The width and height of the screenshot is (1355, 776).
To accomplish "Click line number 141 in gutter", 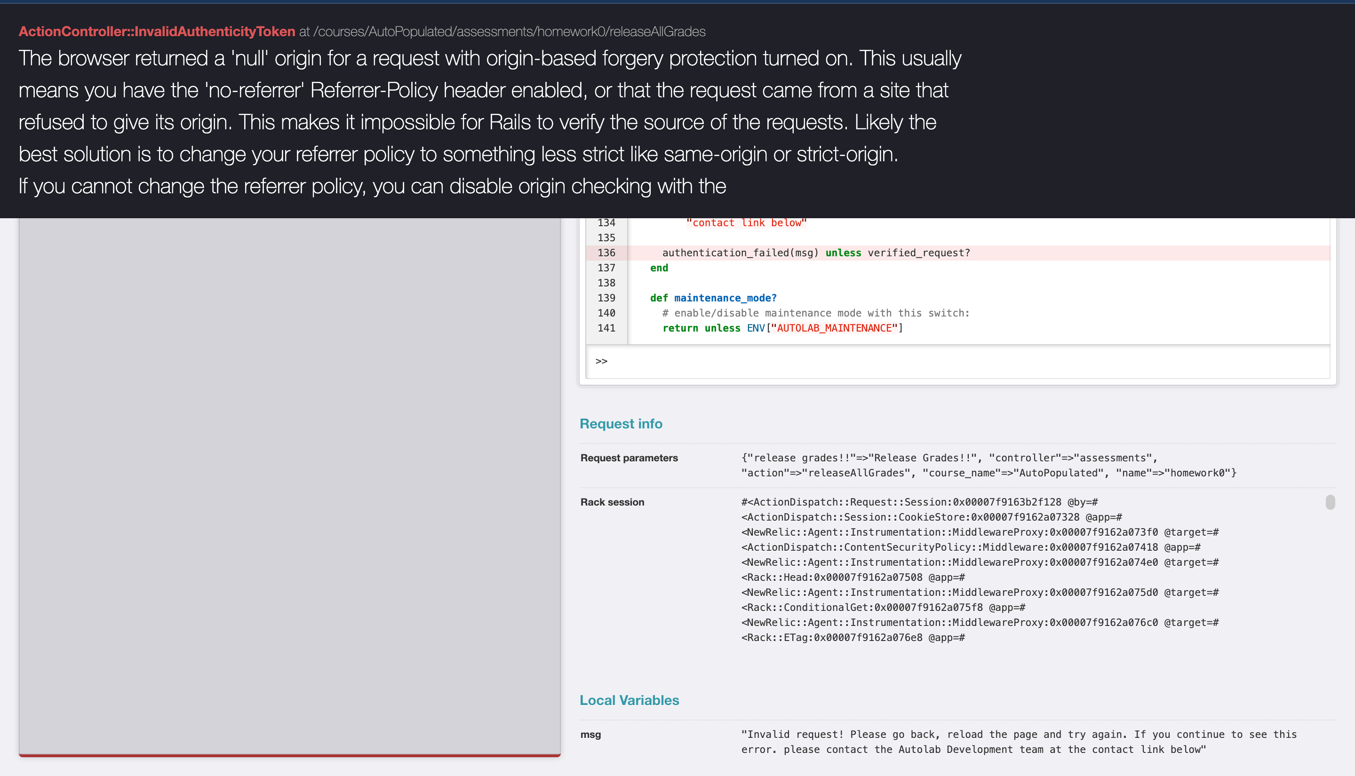I will pyautogui.click(x=606, y=328).
